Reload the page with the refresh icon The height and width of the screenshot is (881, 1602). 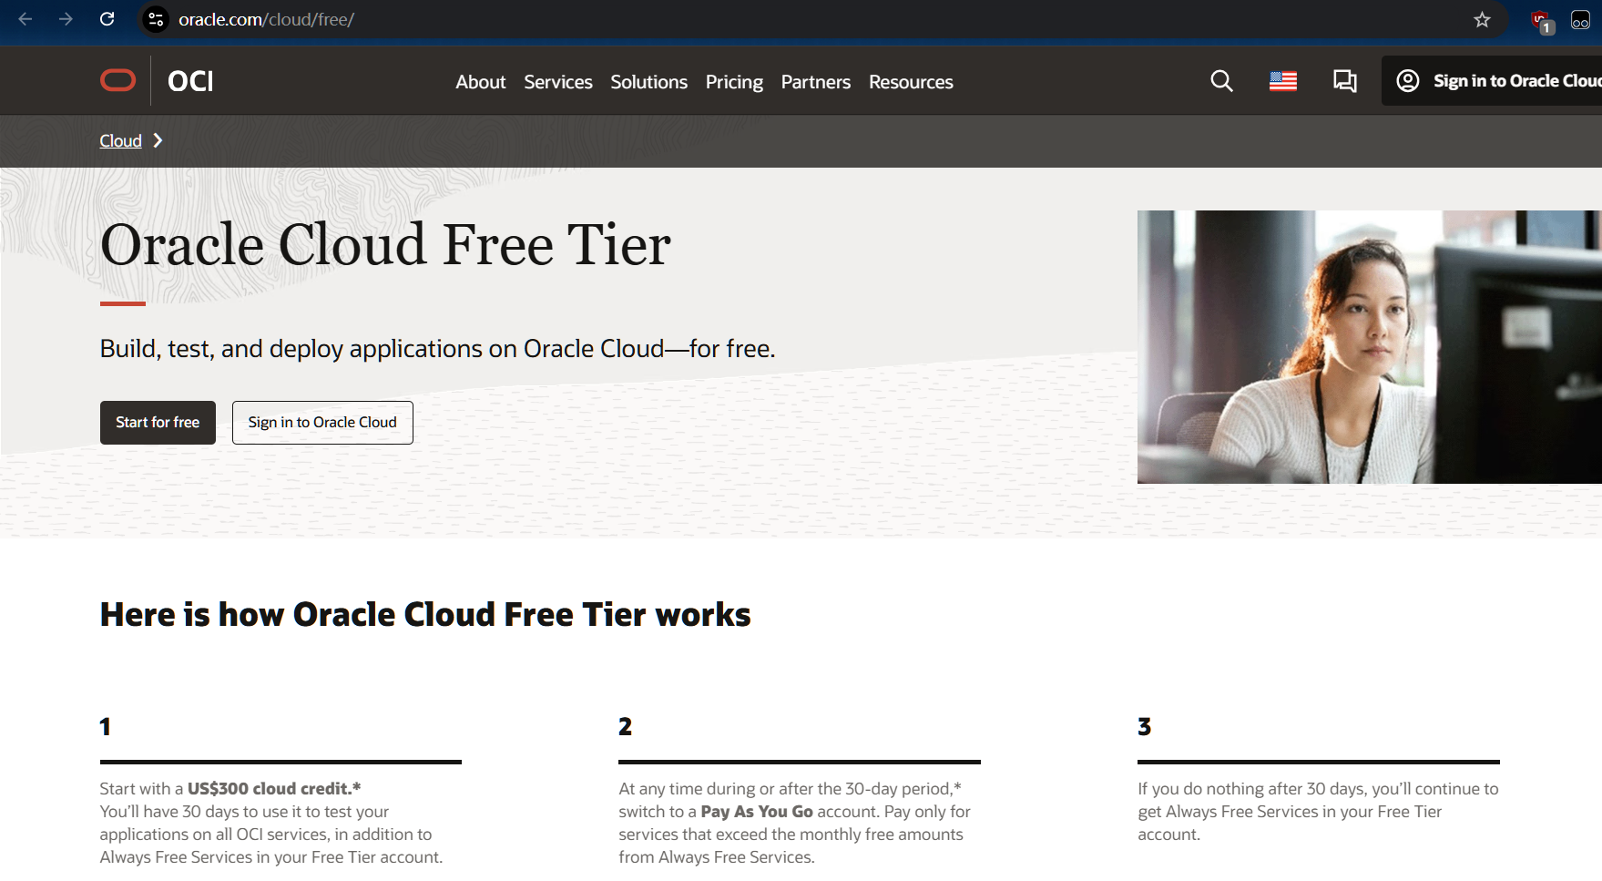click(107, 19)
